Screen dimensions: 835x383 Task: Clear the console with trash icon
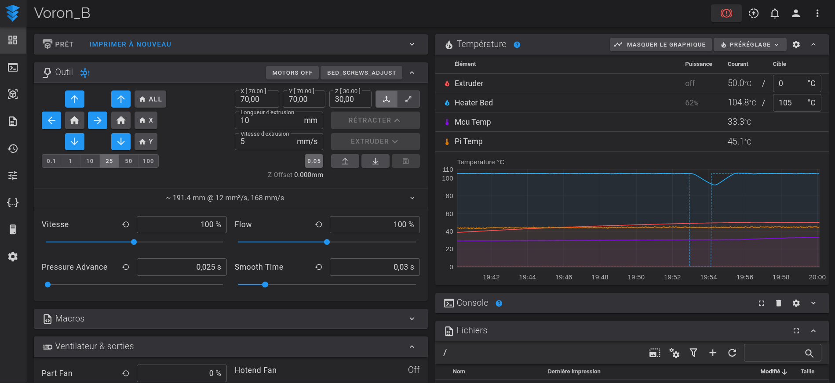778,303
